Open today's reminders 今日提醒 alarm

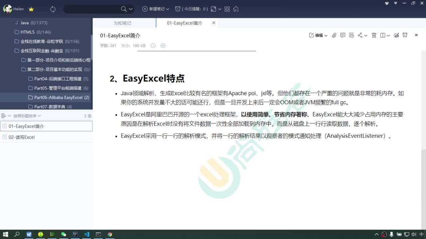point(191,9)
